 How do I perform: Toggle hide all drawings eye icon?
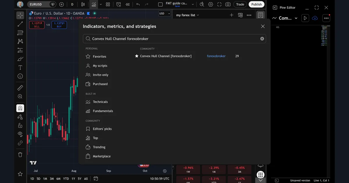[20, 134]
